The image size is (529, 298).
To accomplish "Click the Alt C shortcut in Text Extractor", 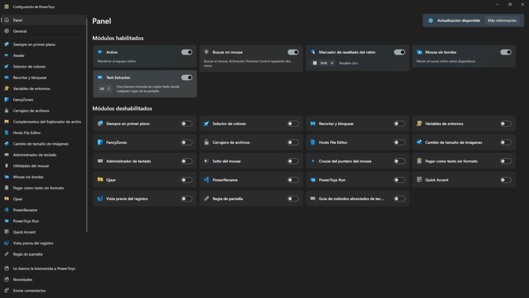I will tap(105, 88).
